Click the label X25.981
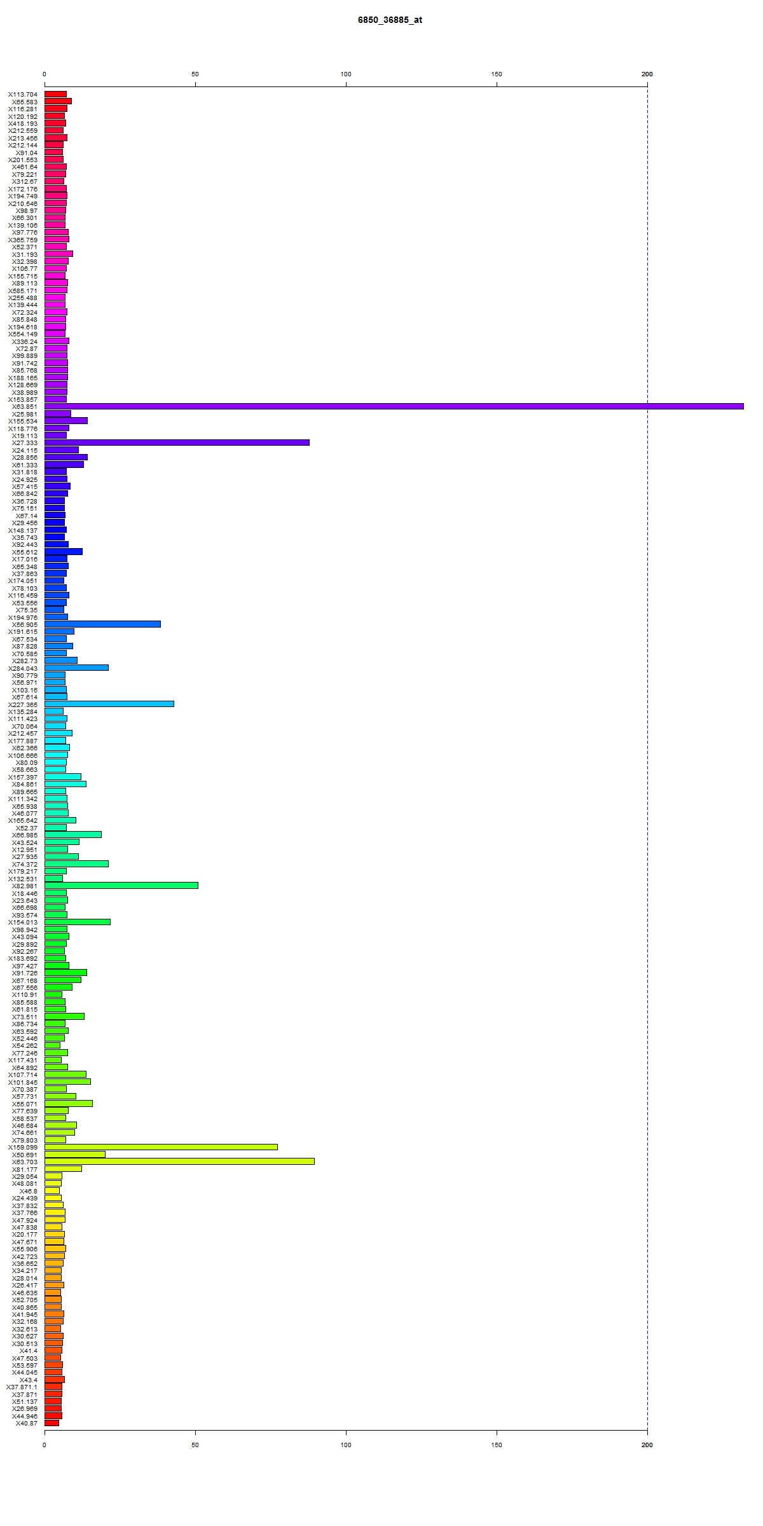This screenshot has width=763, height=1526. [x=25, y=414]
